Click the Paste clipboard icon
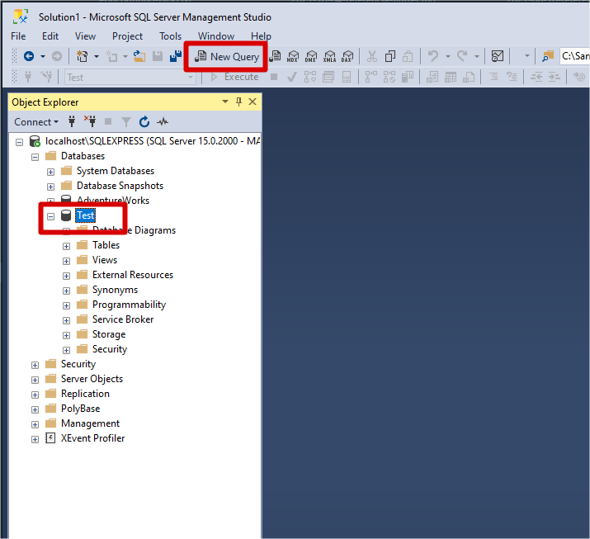This screenshot has width=590, height=539. [408, 56]
